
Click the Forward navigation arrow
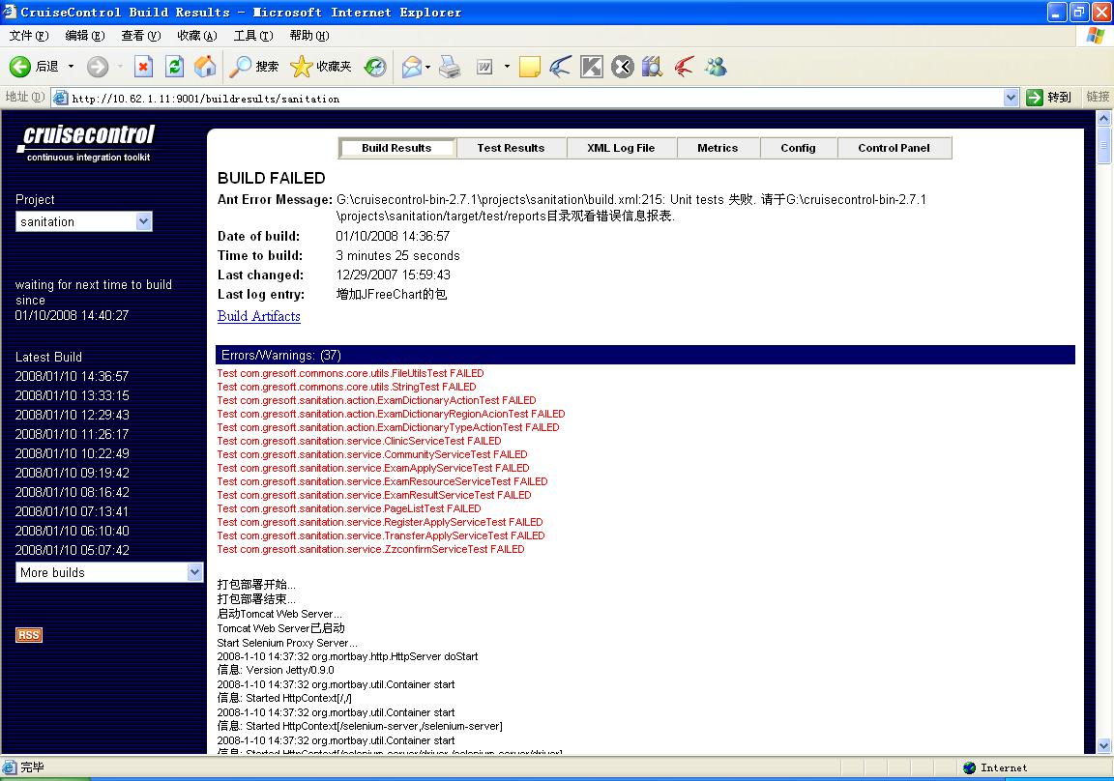tap(98, 67)
